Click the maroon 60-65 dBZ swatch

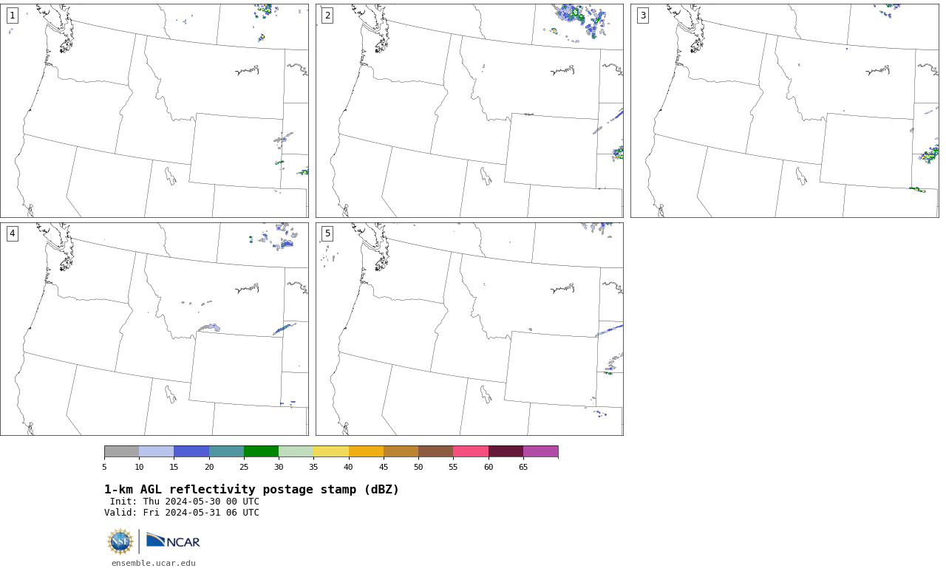point(506,451)
